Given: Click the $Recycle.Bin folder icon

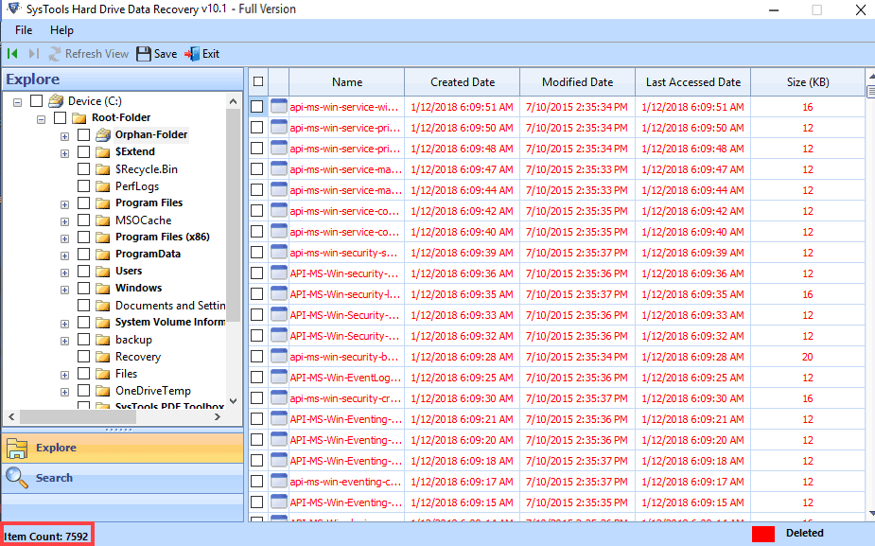Looking at the screenshot, I should [103, 169].
